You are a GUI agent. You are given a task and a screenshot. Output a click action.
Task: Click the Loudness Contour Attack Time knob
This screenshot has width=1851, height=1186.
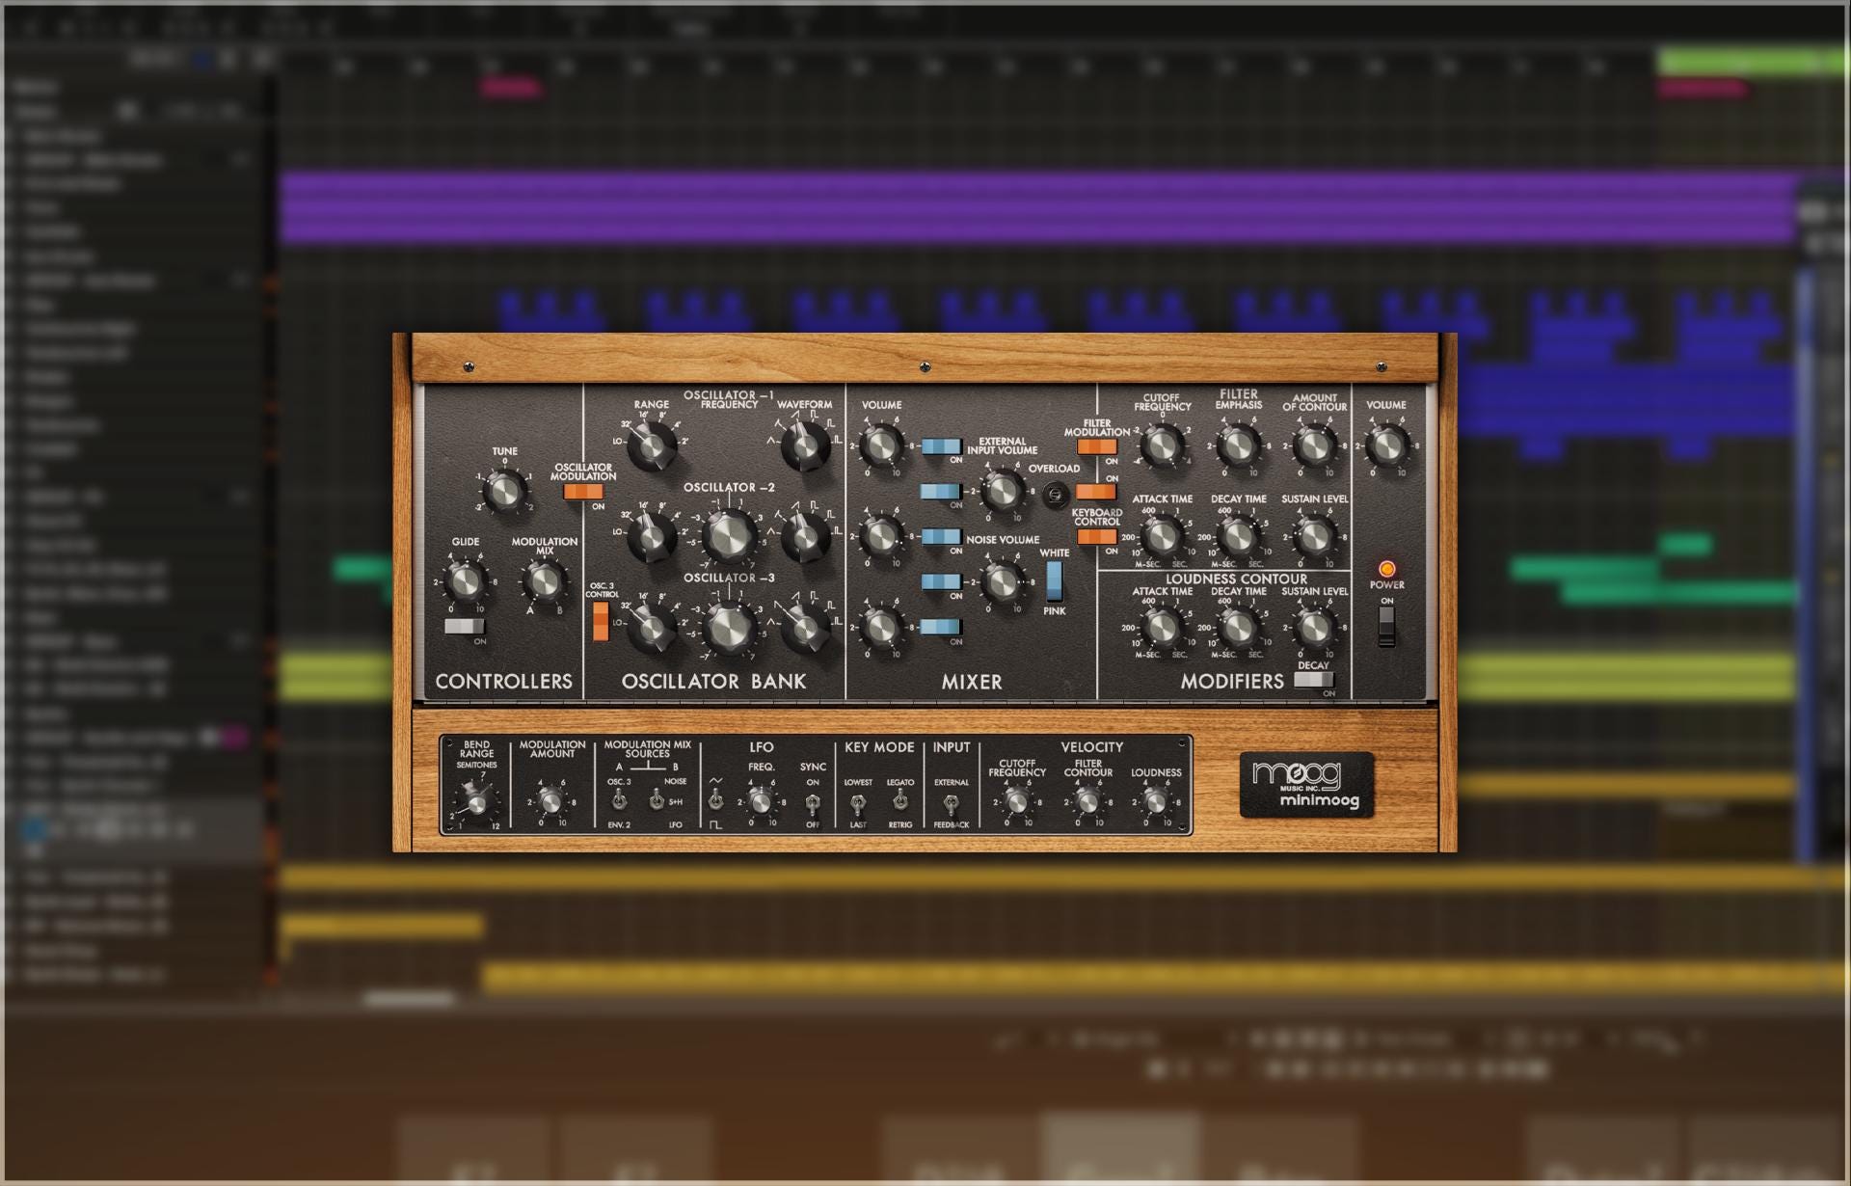(x=1162, y=627)
